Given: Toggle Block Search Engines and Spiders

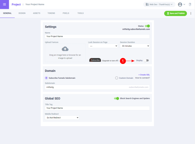Looking at the screenshot, I should tap(116, 98).
